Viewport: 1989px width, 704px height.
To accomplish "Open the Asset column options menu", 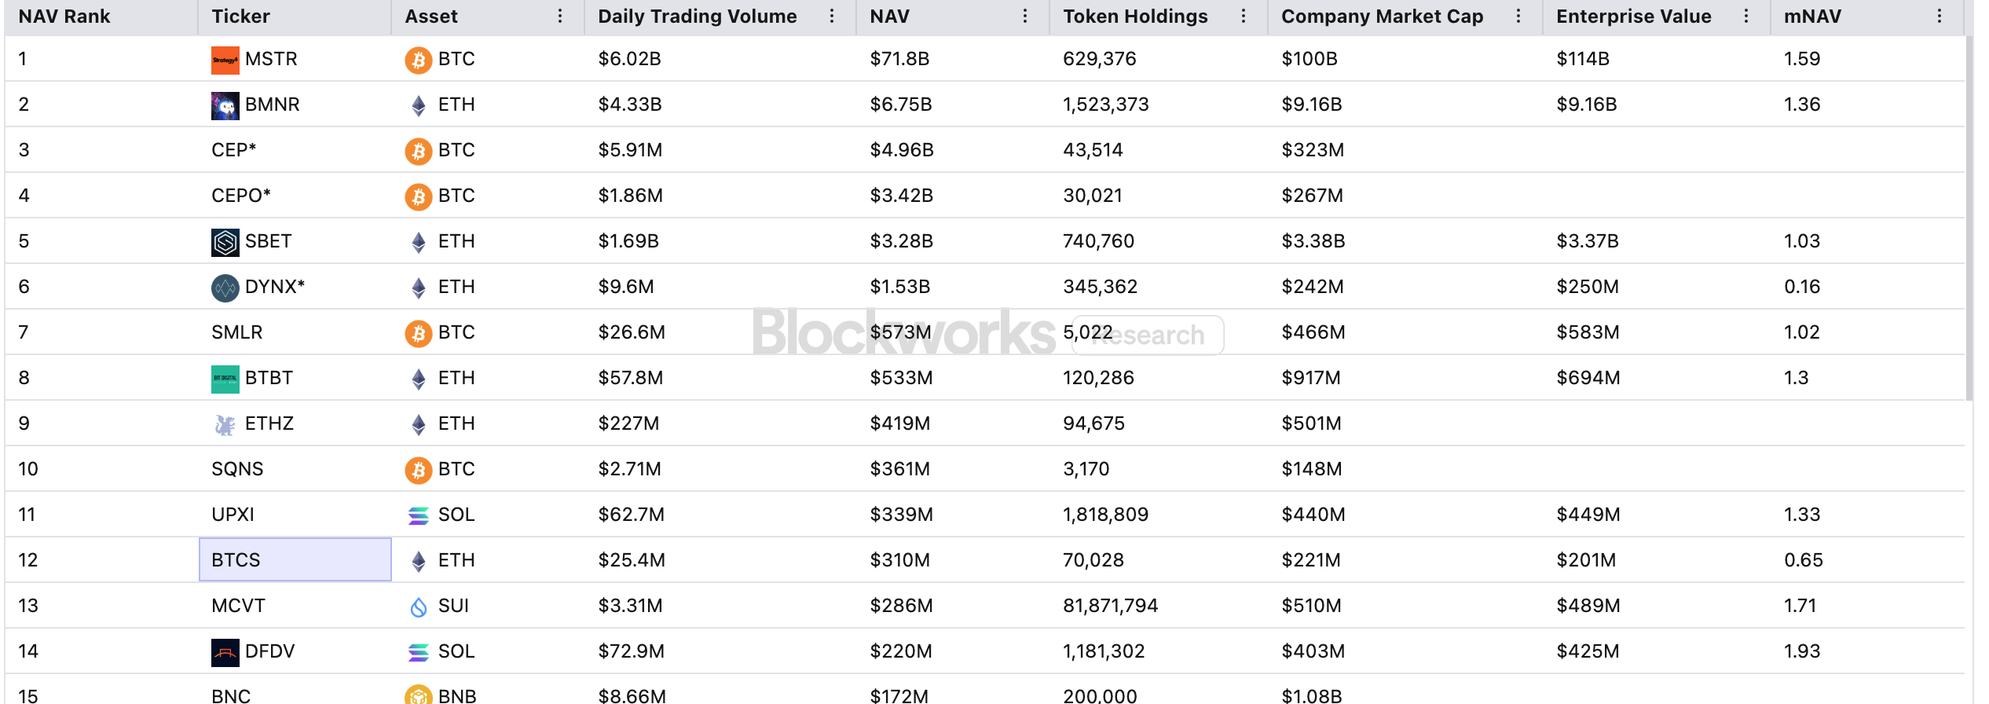I will 560,16.
